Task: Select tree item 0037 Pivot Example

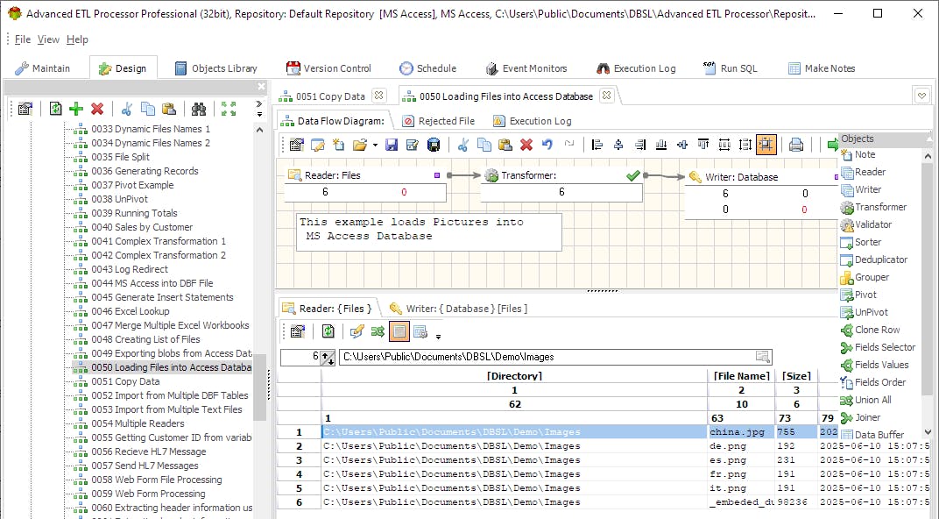Action: [124, 185]
